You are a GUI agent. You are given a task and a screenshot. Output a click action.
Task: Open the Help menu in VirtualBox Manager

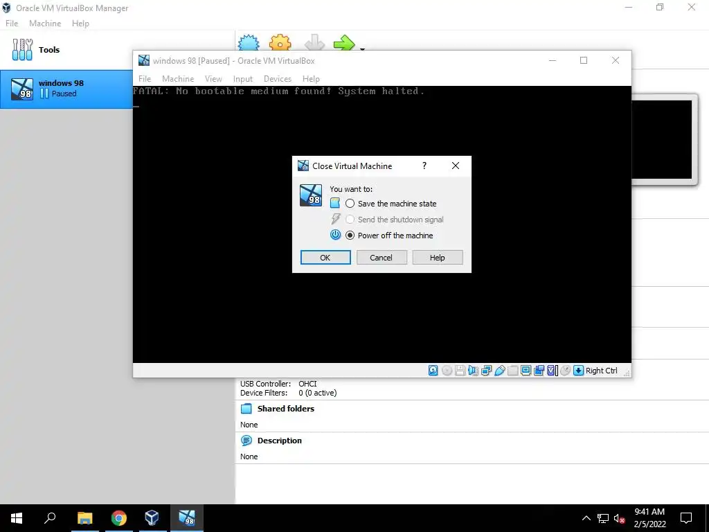(x=80, y=24)
